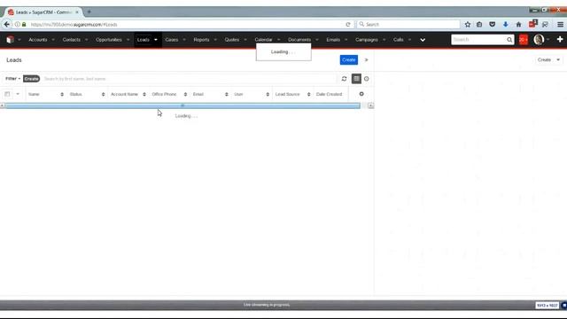Reload the page using address bar refresh
The width and height of the screenshot is (567, 319).
(348, 24)
